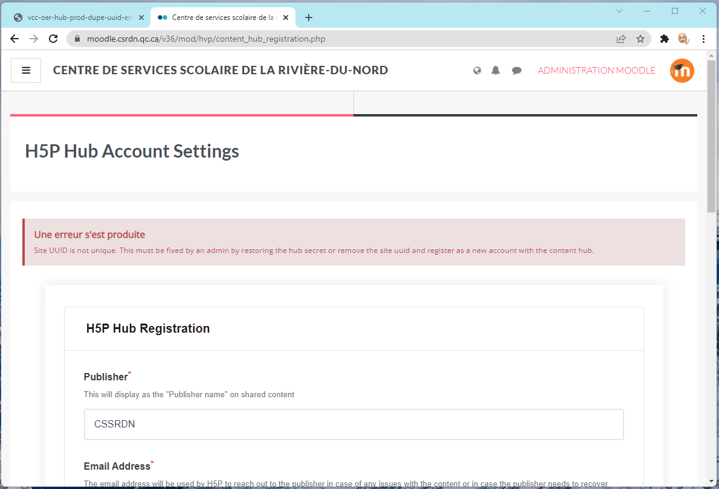Open the tab search chevron
The height and width of the screenshot is (489, 719).
619,11
